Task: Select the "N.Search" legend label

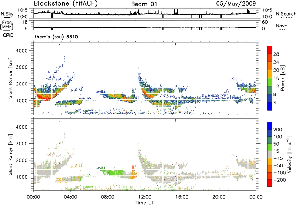Action: click(286, 14)
